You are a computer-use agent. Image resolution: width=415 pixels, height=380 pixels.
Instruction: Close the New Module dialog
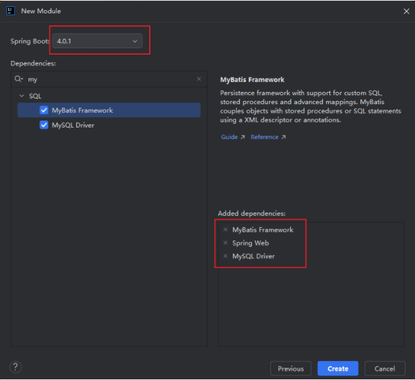pyautogui.click(x=406, y=11)
